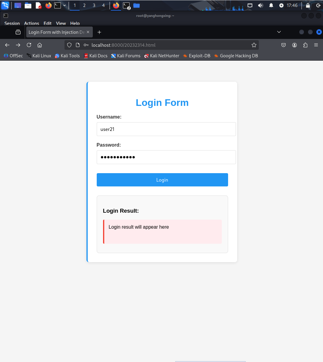Select the running Firefox window in the taskbar

point(116,5)
